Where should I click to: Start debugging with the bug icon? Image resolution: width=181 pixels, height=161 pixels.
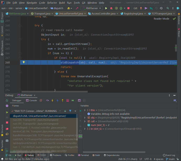[111, 8]
